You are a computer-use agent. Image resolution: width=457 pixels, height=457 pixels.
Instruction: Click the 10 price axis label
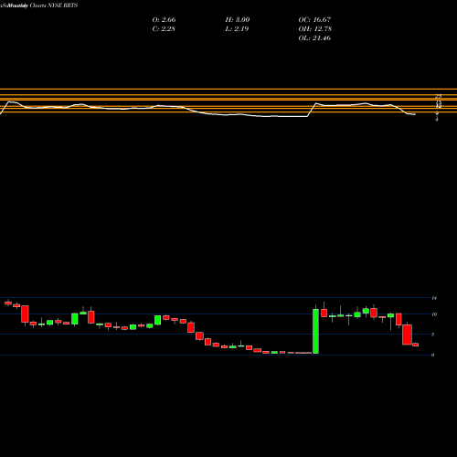pos(434,314)
